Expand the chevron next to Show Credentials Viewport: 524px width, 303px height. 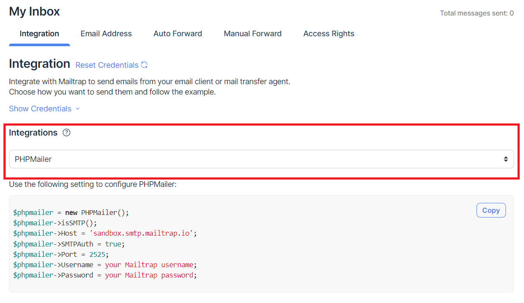(78, 109)
